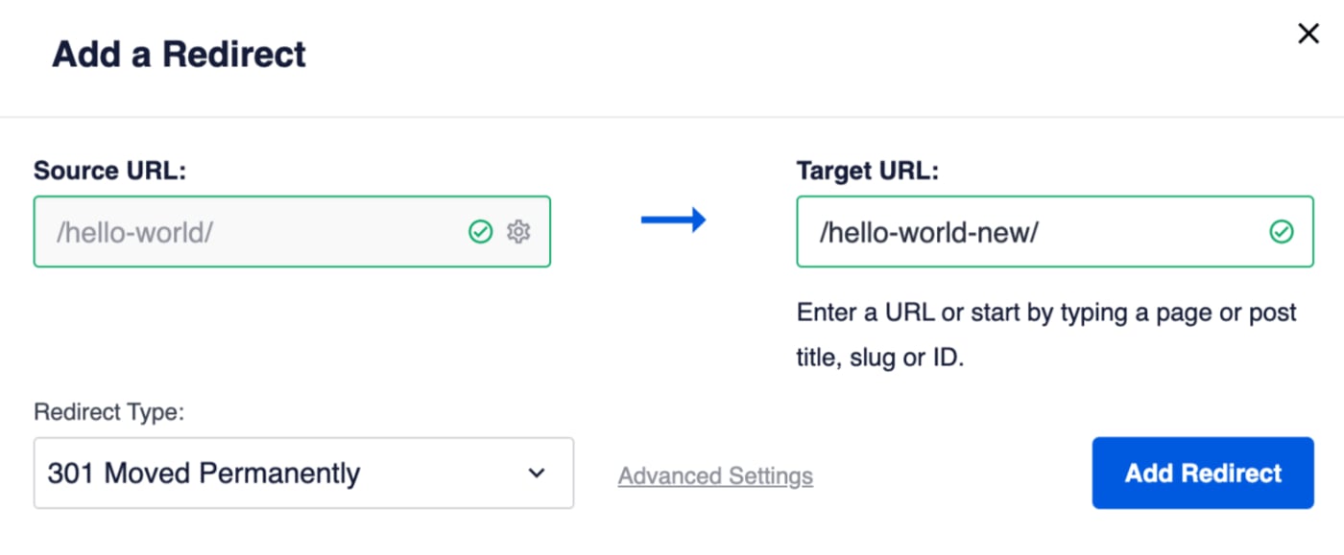Viewport: 1344px width, 555px height.
Task: Select the 301 Moved Permanently value text
Action: [204, 473]
